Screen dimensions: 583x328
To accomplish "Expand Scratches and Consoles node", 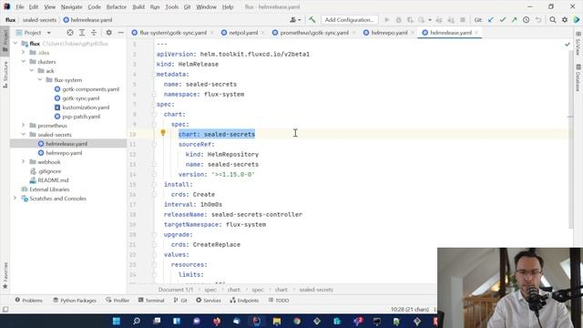I will (15, 199).
